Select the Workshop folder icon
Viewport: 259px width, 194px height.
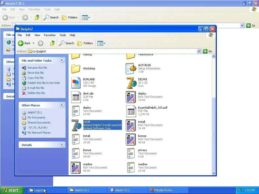76,69
